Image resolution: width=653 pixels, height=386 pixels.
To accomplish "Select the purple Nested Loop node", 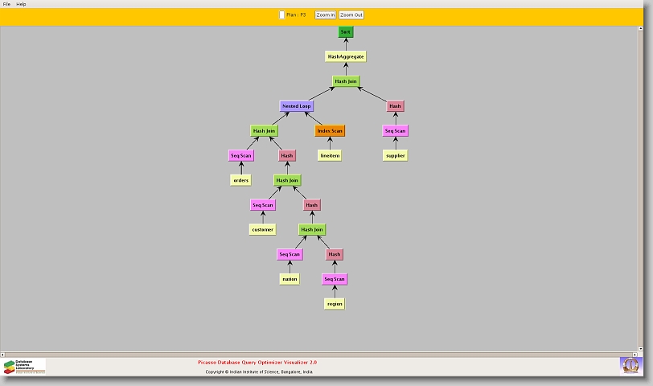I will coord(296,105).
